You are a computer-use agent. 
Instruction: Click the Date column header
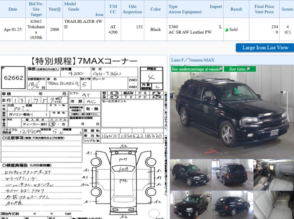(12, 9)
